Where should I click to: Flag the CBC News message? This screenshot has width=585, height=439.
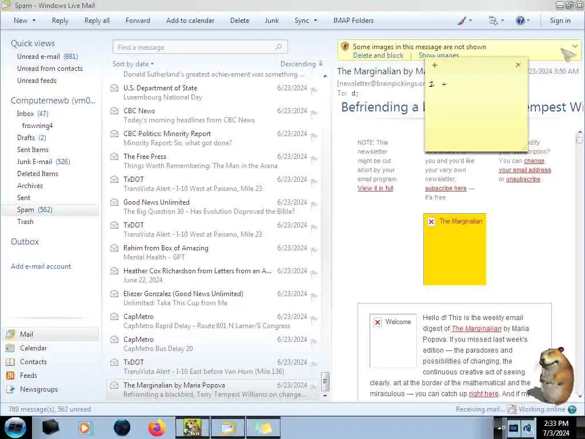coord(314,114)
